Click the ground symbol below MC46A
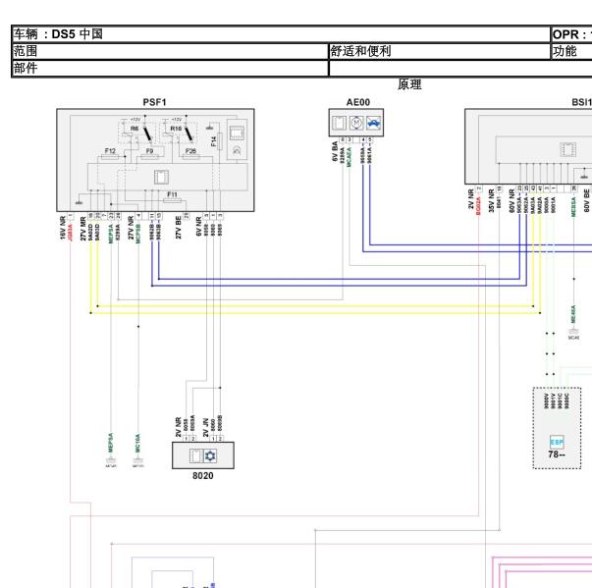Image resolution: width=592 pixels, height=588 pixels. (573, 333)
